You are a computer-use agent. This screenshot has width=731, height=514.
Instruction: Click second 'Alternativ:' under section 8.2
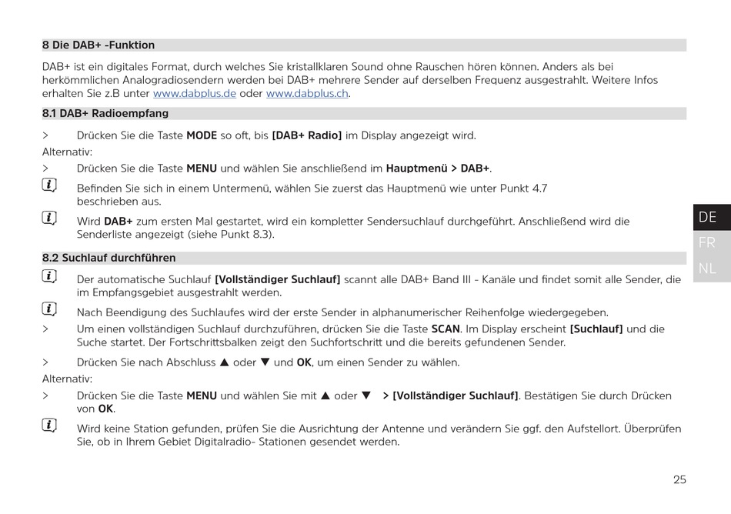pyautogui.click(x=67, y=379)
